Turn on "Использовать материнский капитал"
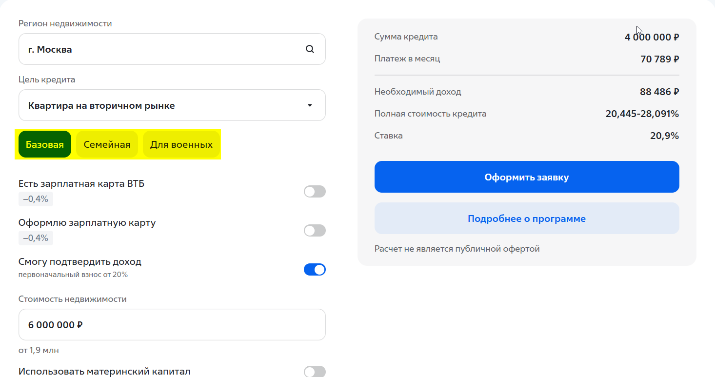 315,371
